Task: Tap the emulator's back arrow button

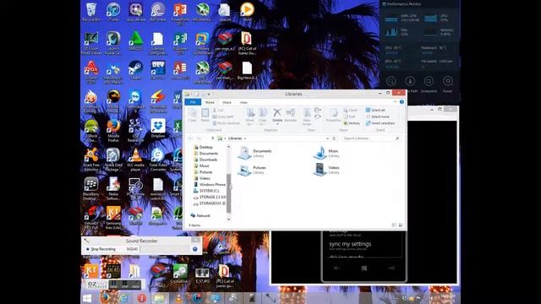Action: (336, 269)
